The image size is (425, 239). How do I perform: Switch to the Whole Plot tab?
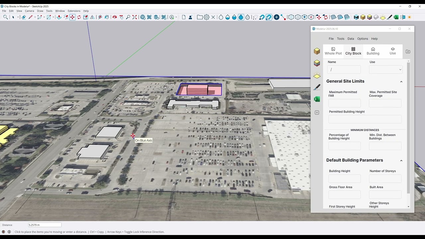[333, 51]
